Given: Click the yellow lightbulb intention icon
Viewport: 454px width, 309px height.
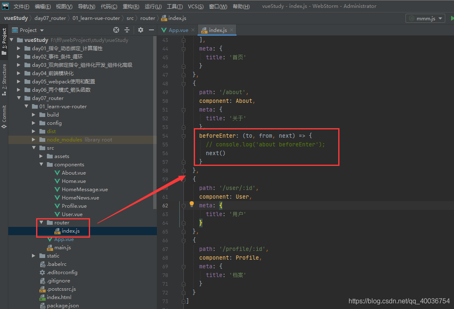Looking at the screenshot, I should pyautogui.click(x=192, y=204).
